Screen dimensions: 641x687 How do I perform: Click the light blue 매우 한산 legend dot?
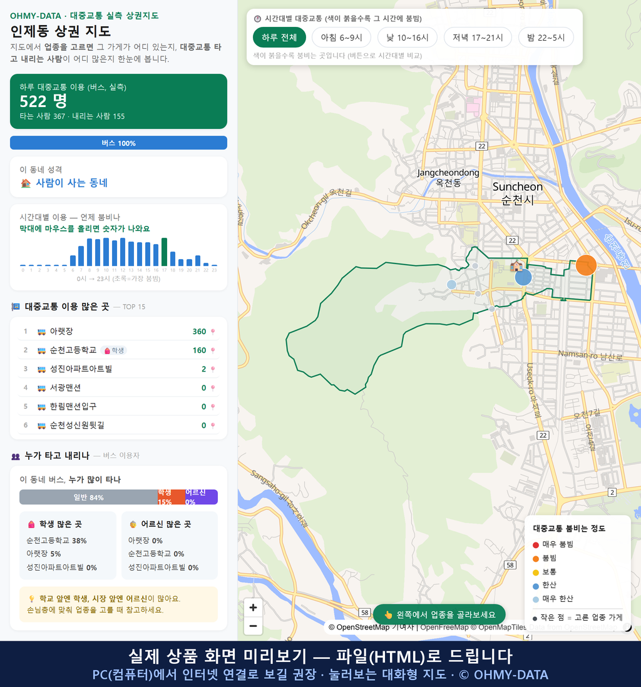pyautogui.click(x=535, y=599)
